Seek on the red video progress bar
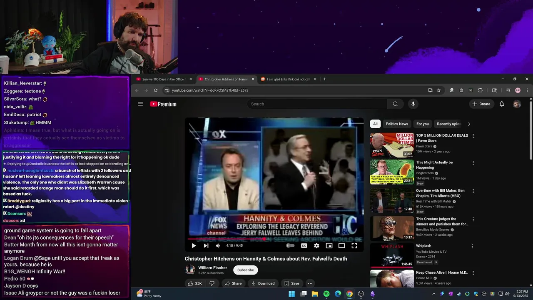 274,239
